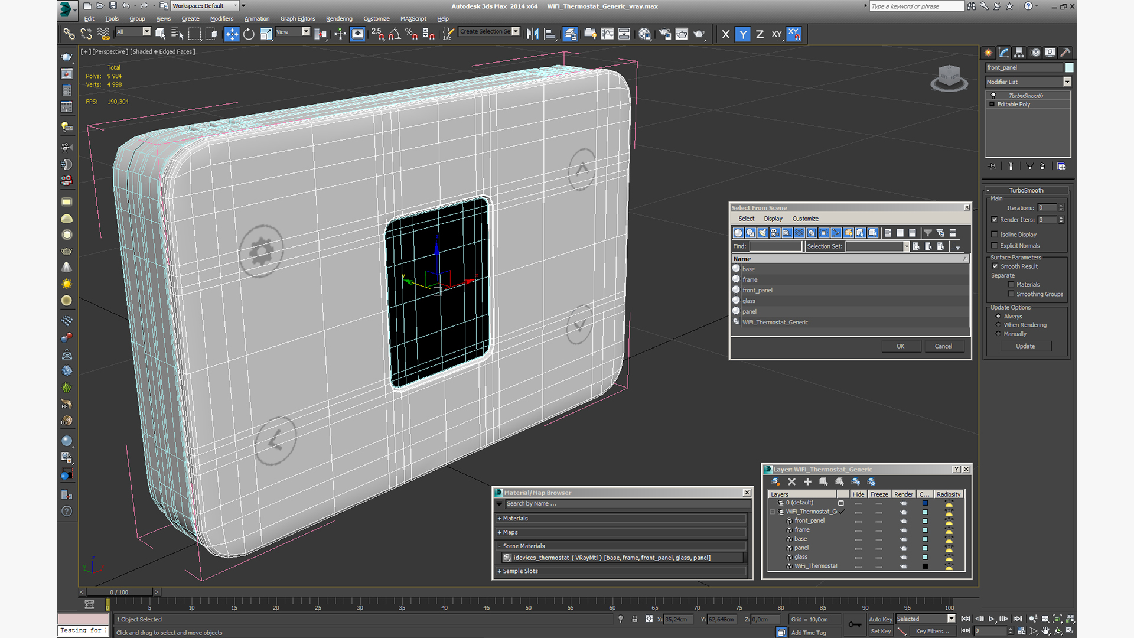The width and height of the screenshot is (1134, 638).
Task: Restrict transform to X axis
Action: [725, 34]
